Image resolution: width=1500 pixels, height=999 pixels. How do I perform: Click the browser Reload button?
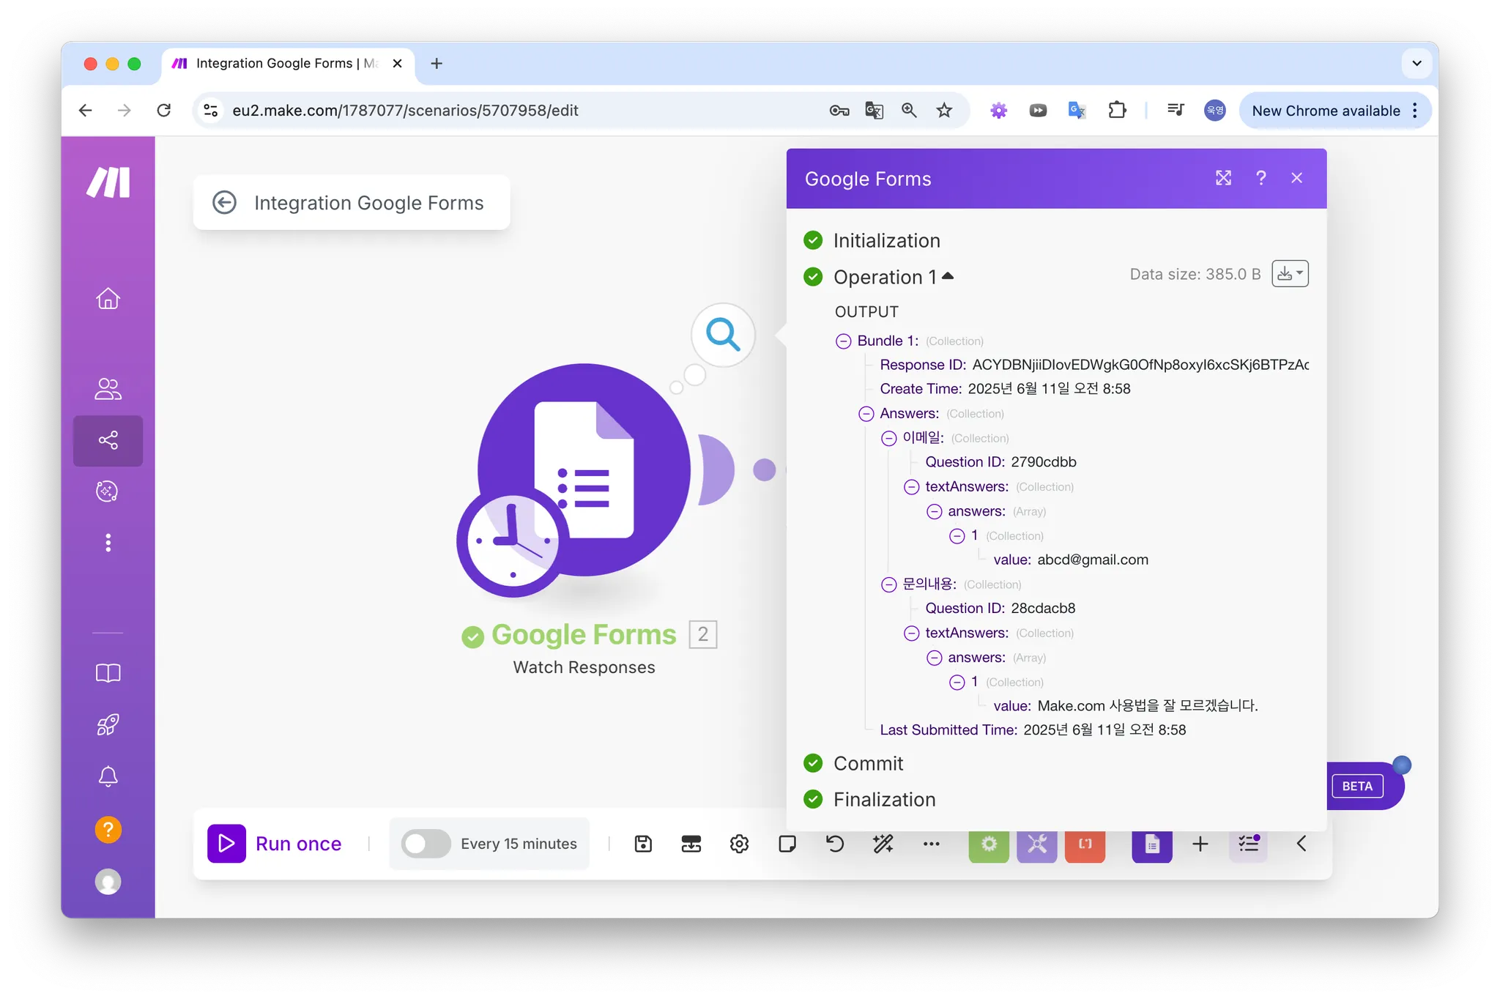click(164, 110)
